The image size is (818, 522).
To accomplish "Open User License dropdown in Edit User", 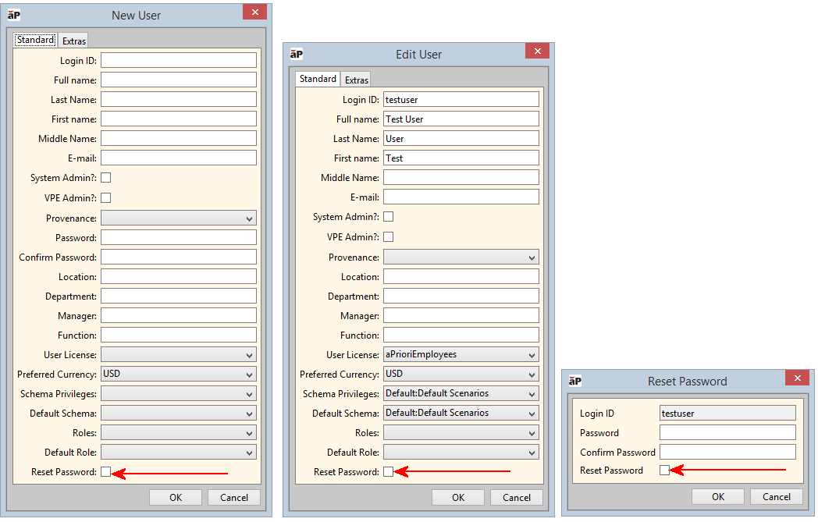I will tap(461, 354).
